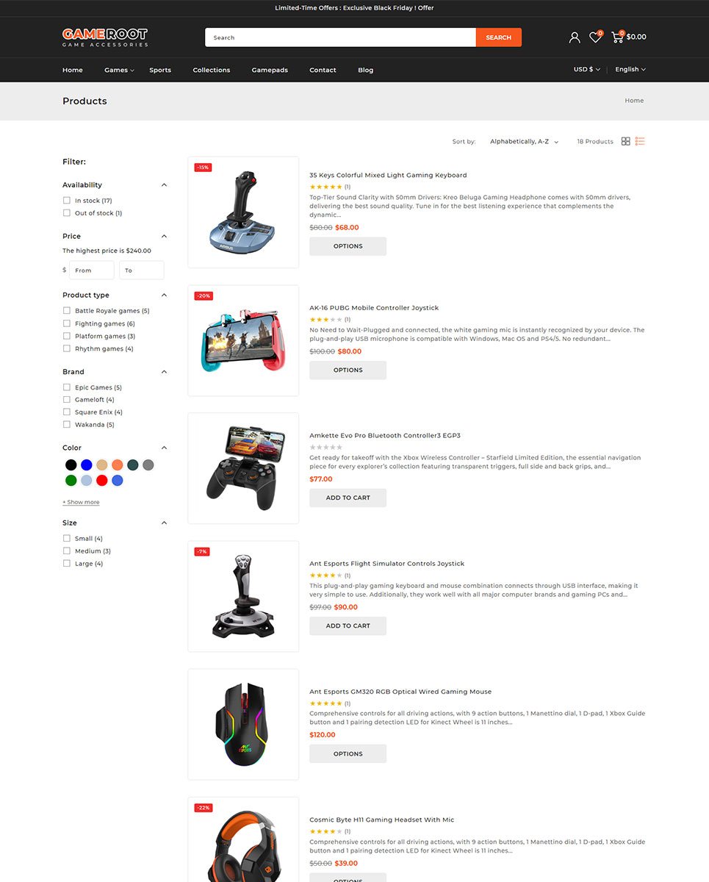Check the In stock filter
Image resolution: width=709 pixels, height=882 pixels.
pos(67,201)
